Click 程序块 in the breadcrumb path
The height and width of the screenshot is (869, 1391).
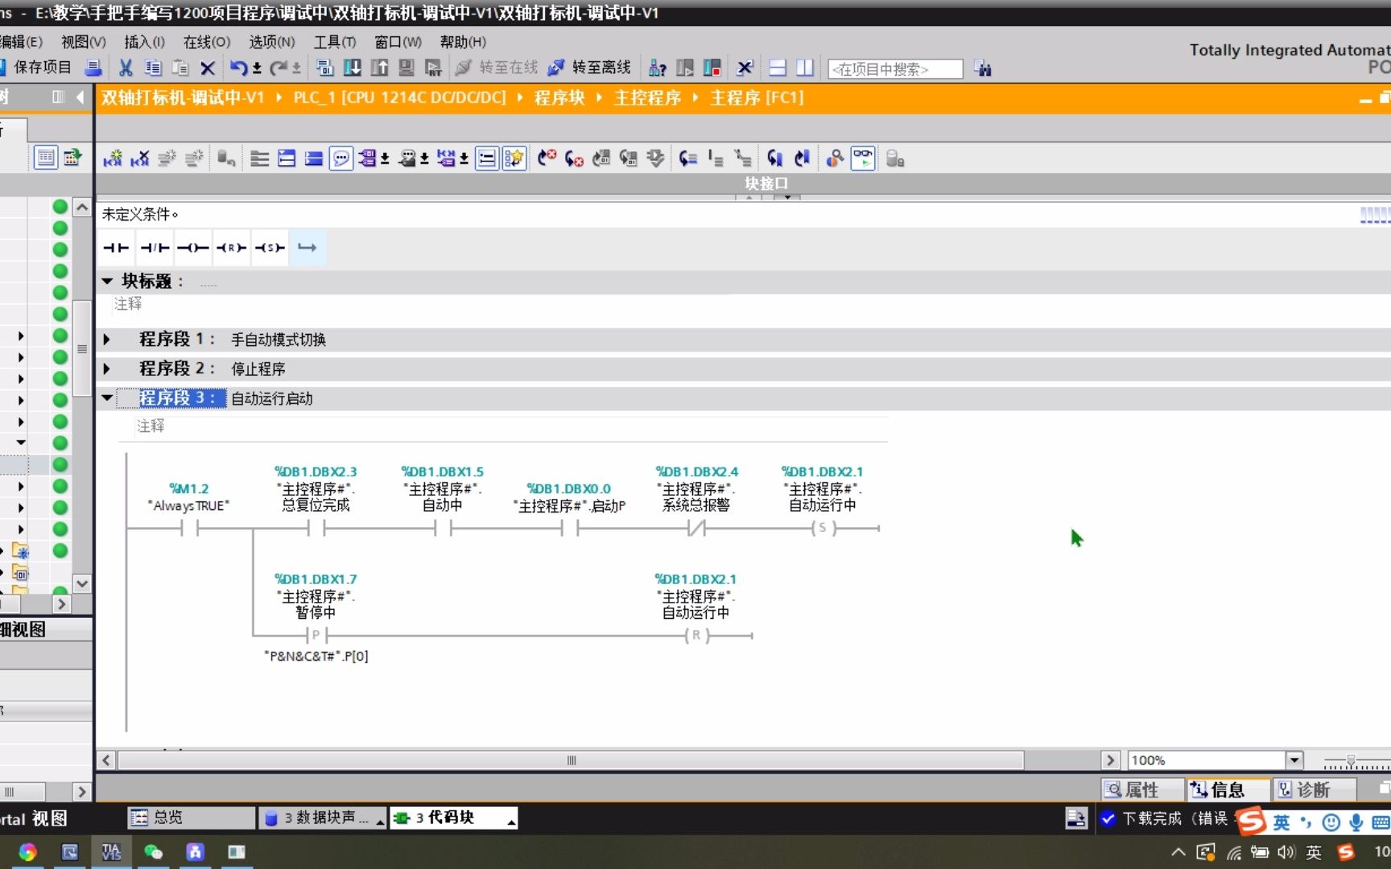(x=559, y=98)
